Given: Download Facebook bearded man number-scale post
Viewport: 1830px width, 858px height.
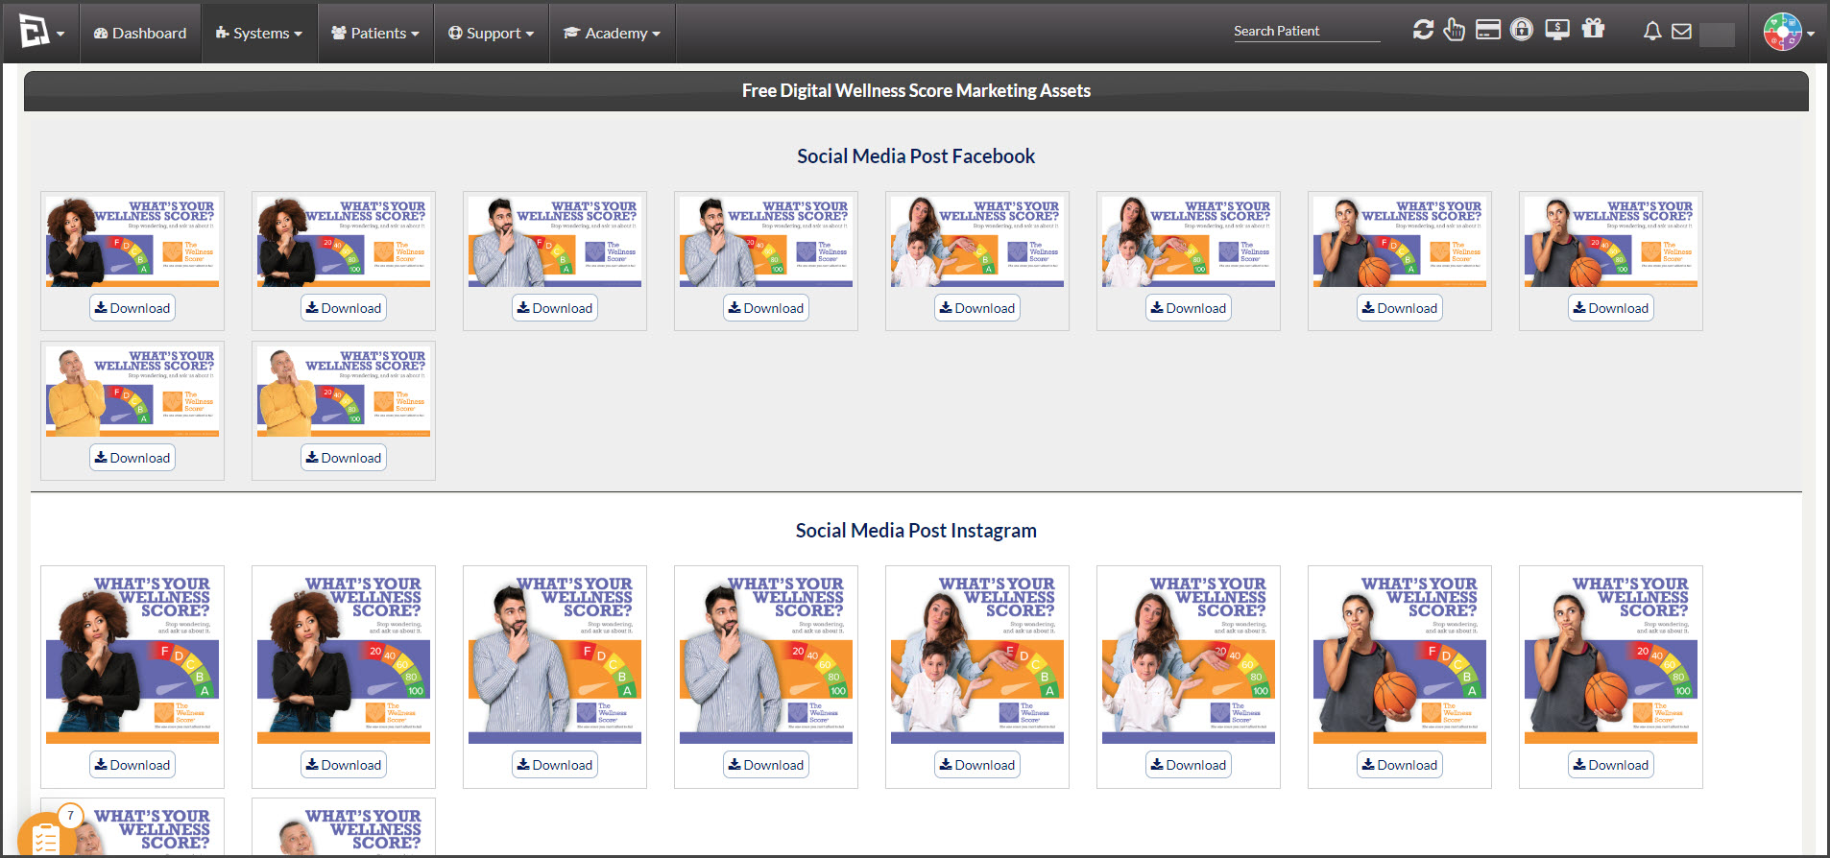Looking at the screenshot, I should click(x=766, y=308).
